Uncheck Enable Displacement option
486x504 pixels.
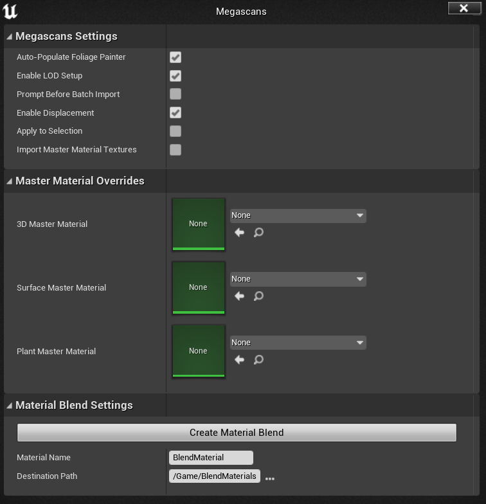[x=175, y=113]
